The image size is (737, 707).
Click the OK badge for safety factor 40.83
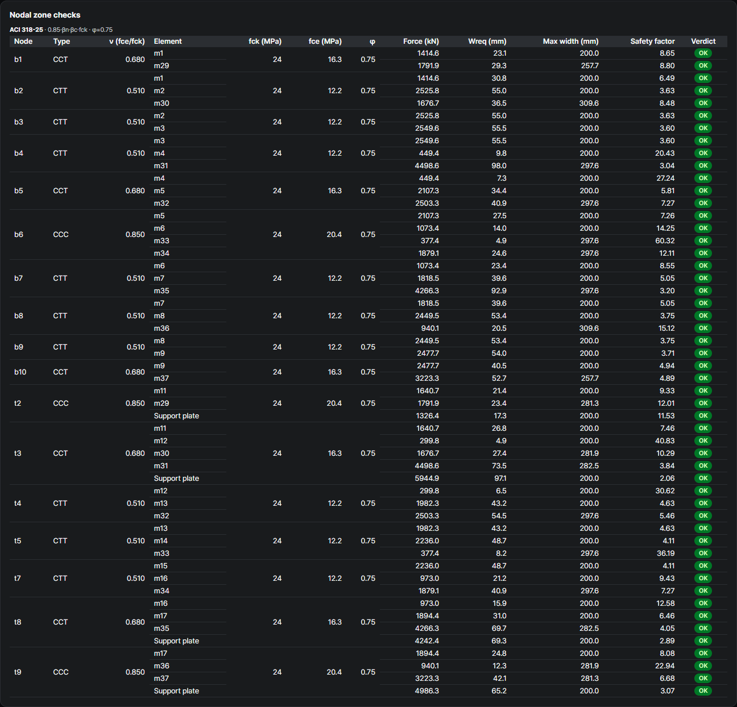(x=703, y=440)
